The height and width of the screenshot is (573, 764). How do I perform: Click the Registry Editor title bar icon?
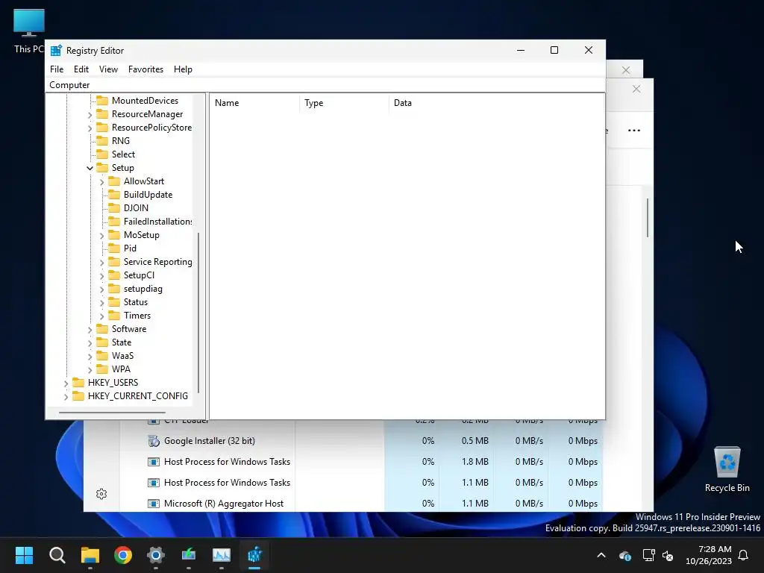tap(56, 51)
